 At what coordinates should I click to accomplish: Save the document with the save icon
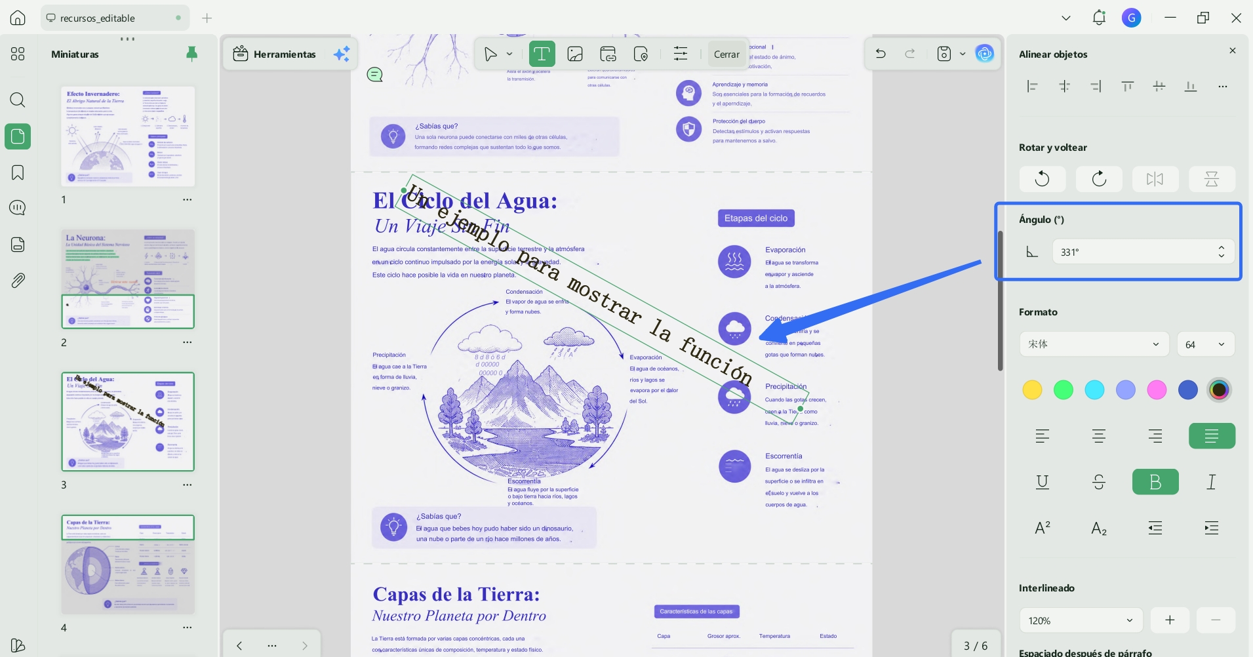(944, 54)
